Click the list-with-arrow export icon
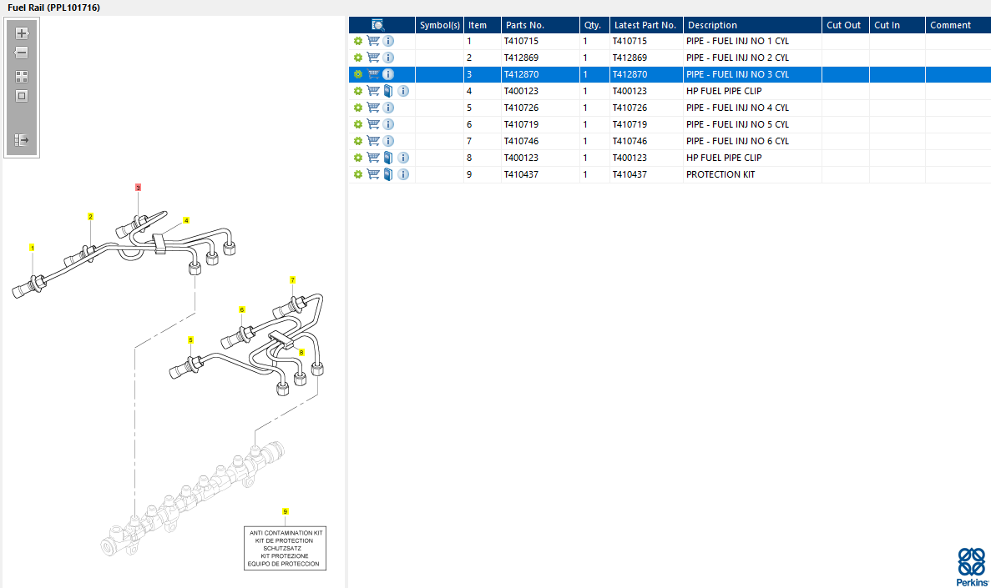This screenshot has width=991, height=588. click(x=22, y=139)
